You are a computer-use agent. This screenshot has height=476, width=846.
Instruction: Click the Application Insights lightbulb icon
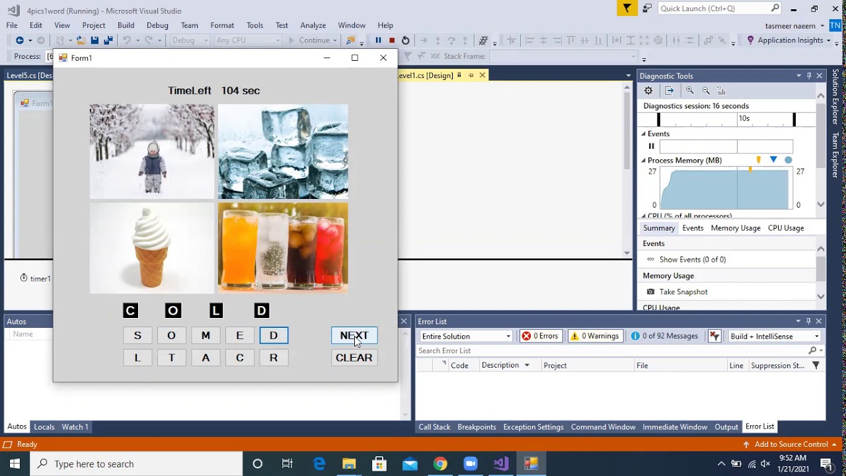click(x=750, y=40)
